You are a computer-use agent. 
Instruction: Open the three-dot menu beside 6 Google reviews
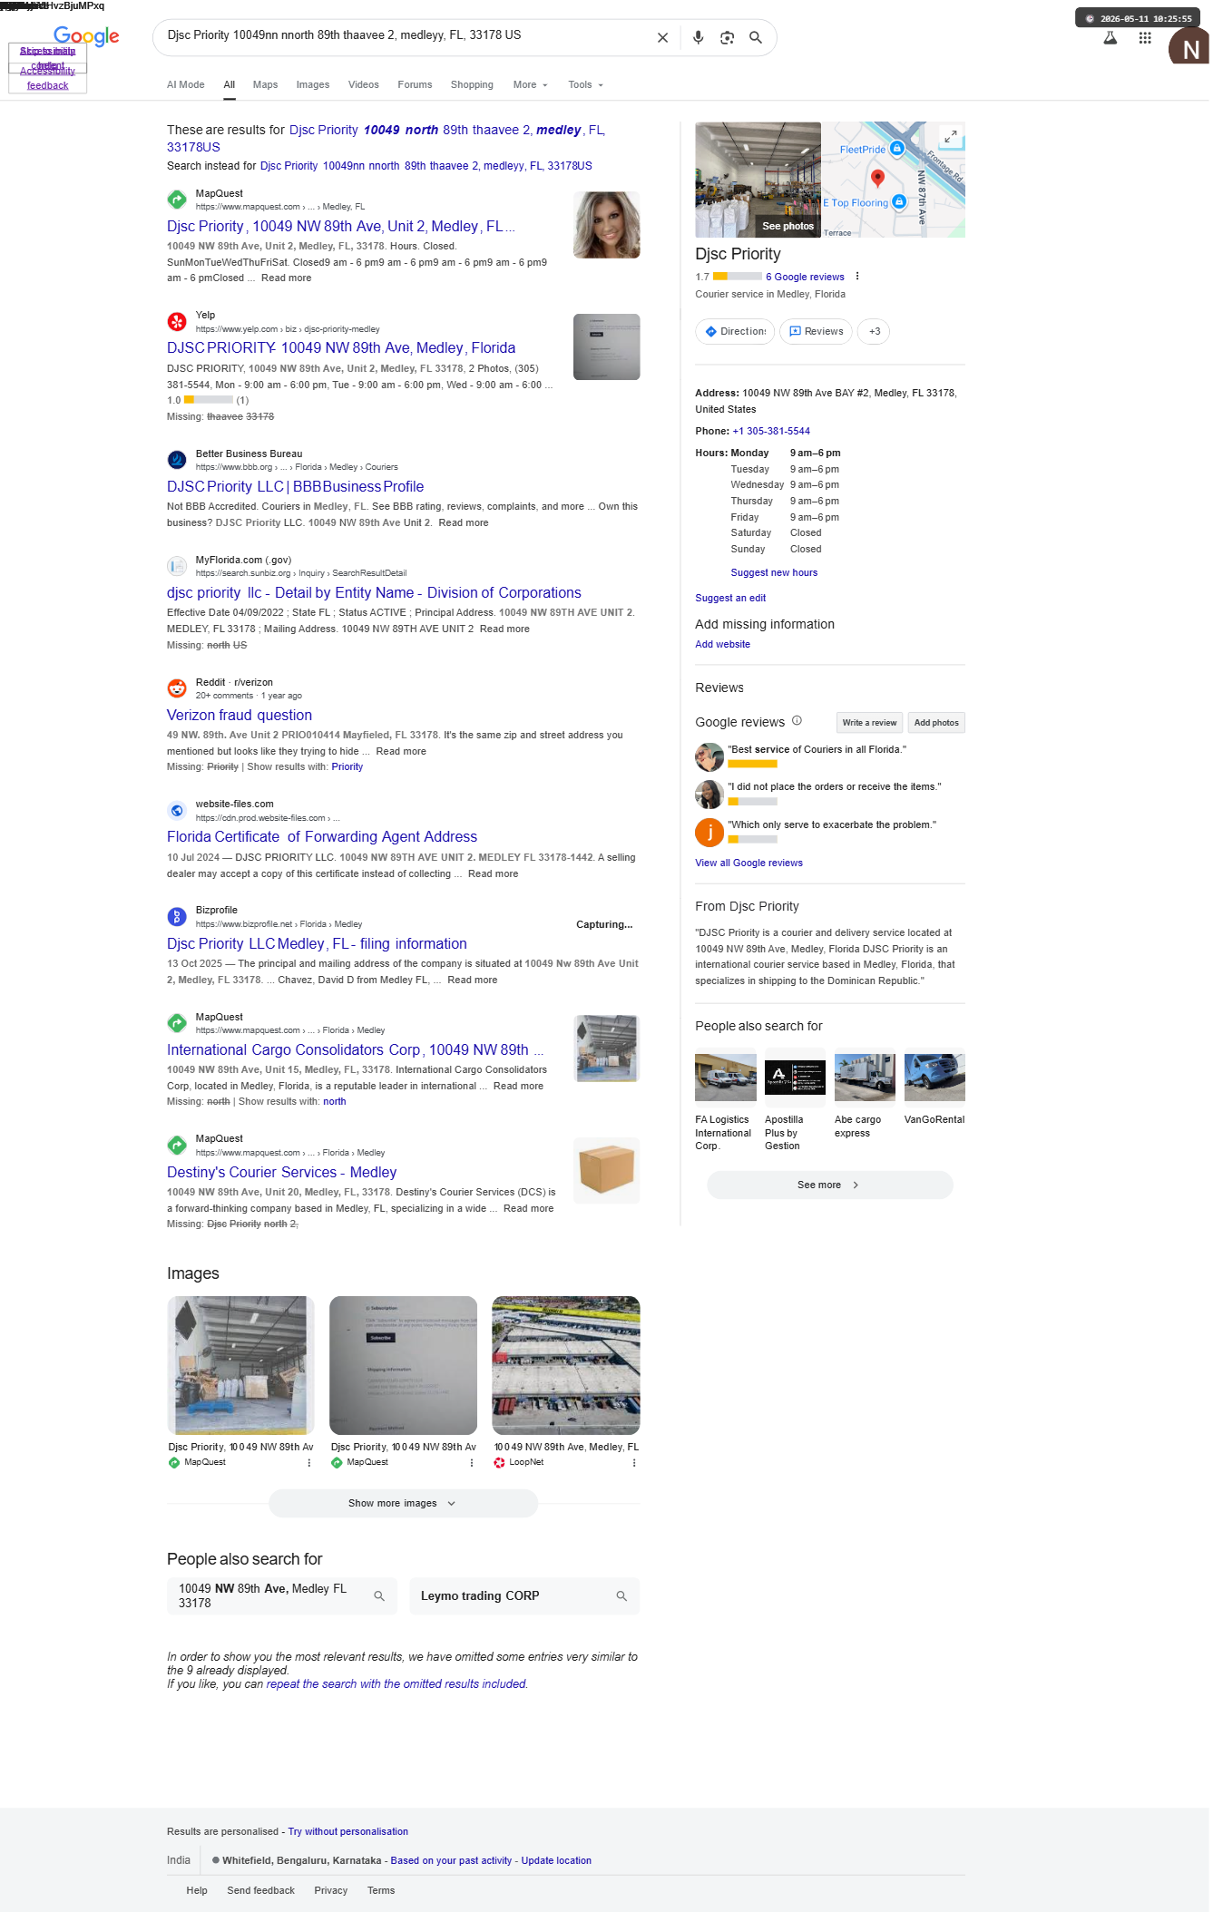857,277
